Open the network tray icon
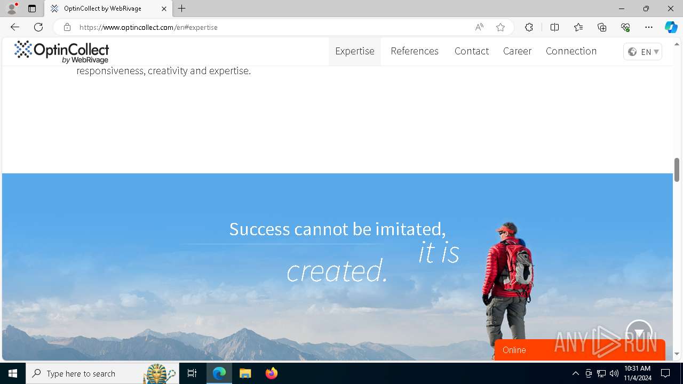Screen dimensions: 683x384 601,373
